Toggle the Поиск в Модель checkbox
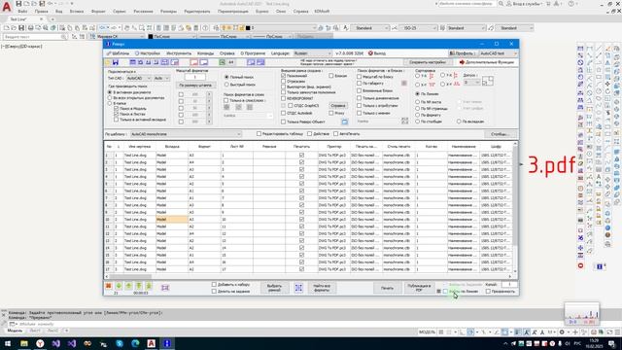Image resolution: width=622 pixels, height=350 pixels. pos(117,108)
